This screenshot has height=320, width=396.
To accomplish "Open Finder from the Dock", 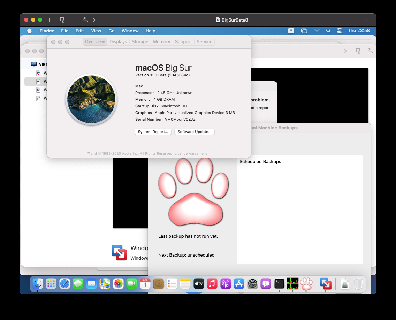I will click(x=38, y=284).
